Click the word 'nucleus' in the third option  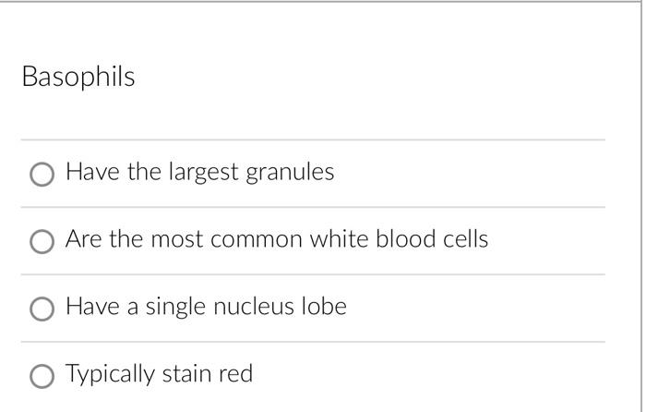(254, 307)
